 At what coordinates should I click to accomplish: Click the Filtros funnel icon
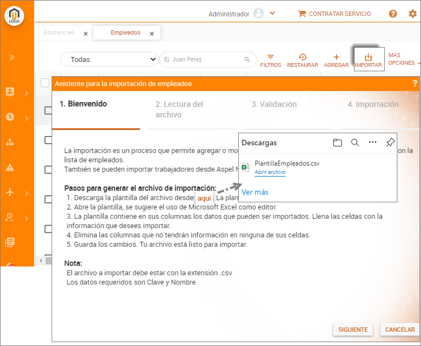point(270,57)
